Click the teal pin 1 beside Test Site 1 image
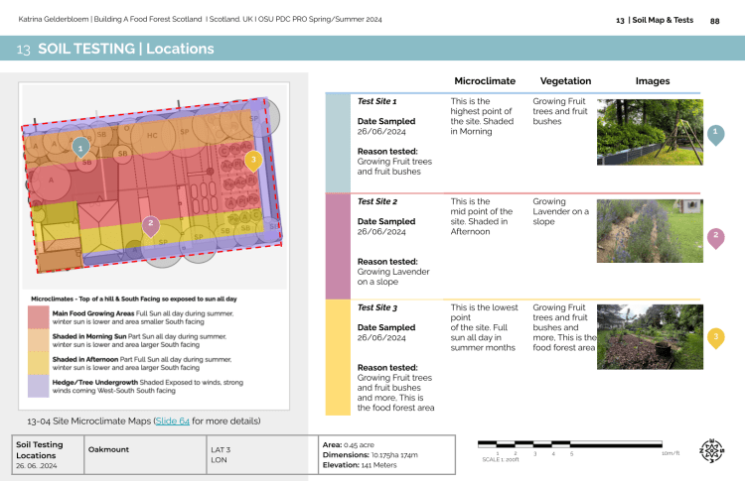 click(715, 135)
